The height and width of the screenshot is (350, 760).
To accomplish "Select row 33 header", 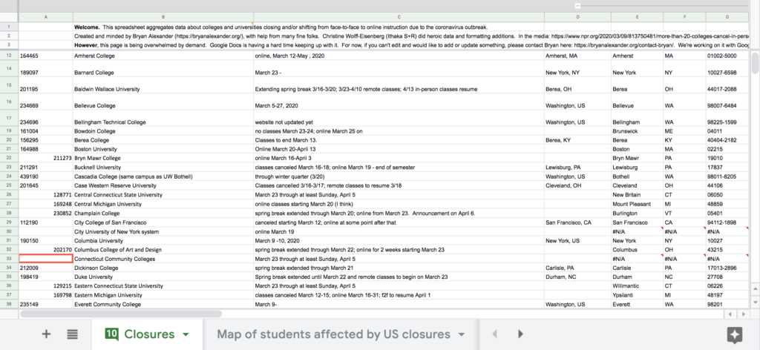I will (x=9, y=259).
